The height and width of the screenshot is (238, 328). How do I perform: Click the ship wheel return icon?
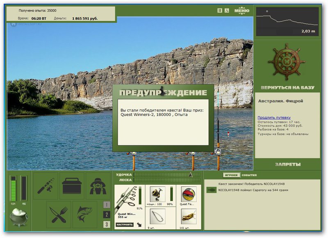[x=287, y=62]
